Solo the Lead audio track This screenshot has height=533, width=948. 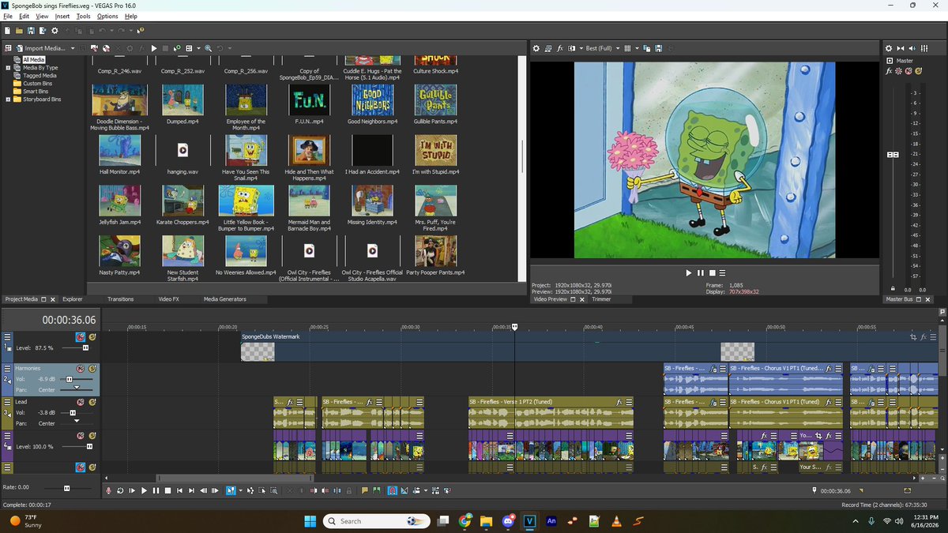click(x=92, y=402)
